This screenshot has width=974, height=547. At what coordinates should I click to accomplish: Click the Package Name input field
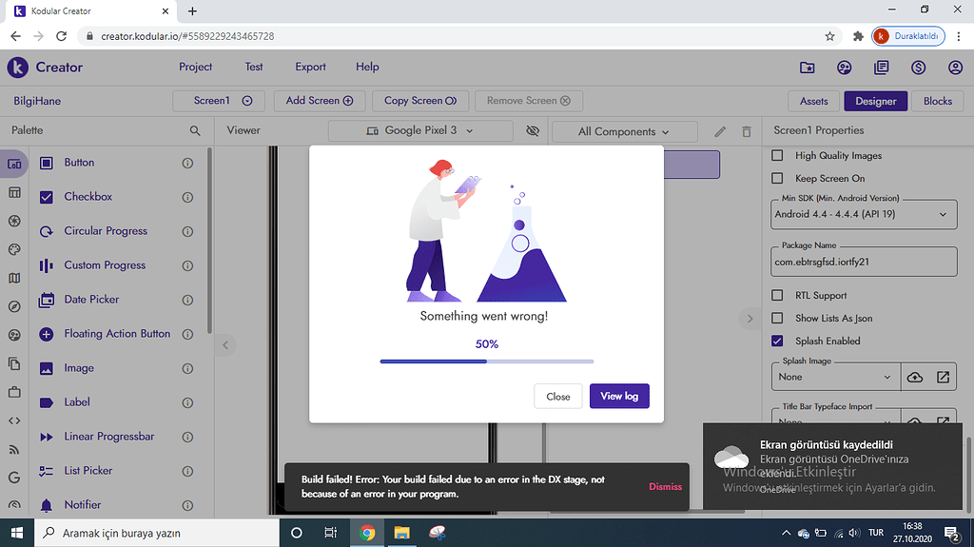pos(864,262)
